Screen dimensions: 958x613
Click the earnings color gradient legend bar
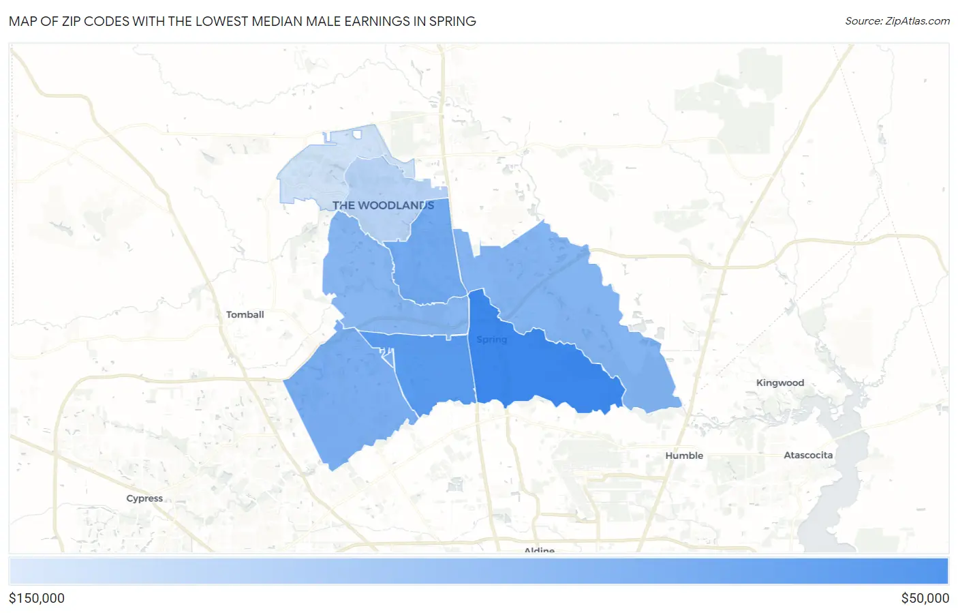[478, 571]
